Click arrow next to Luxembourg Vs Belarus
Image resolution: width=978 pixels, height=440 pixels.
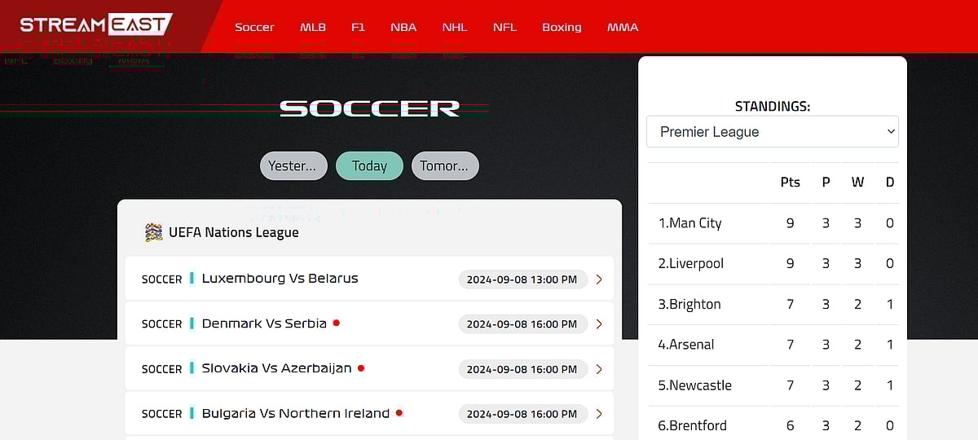[x=599, y=279]
